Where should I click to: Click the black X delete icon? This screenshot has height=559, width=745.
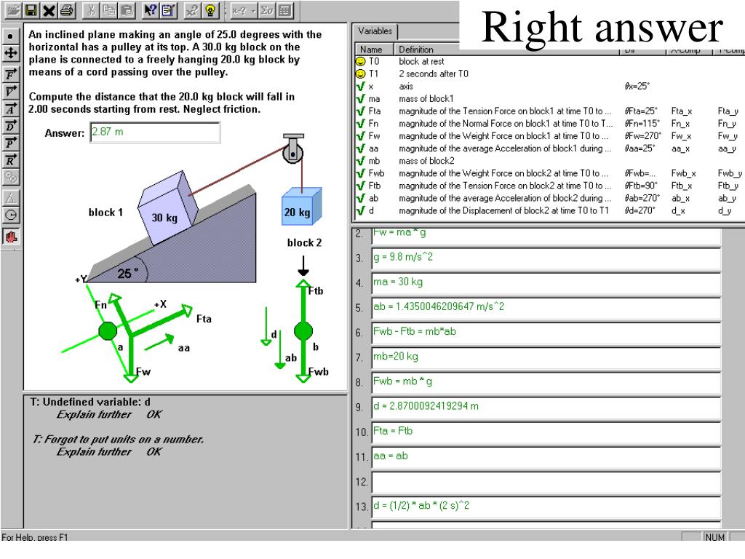coord(49,10)
